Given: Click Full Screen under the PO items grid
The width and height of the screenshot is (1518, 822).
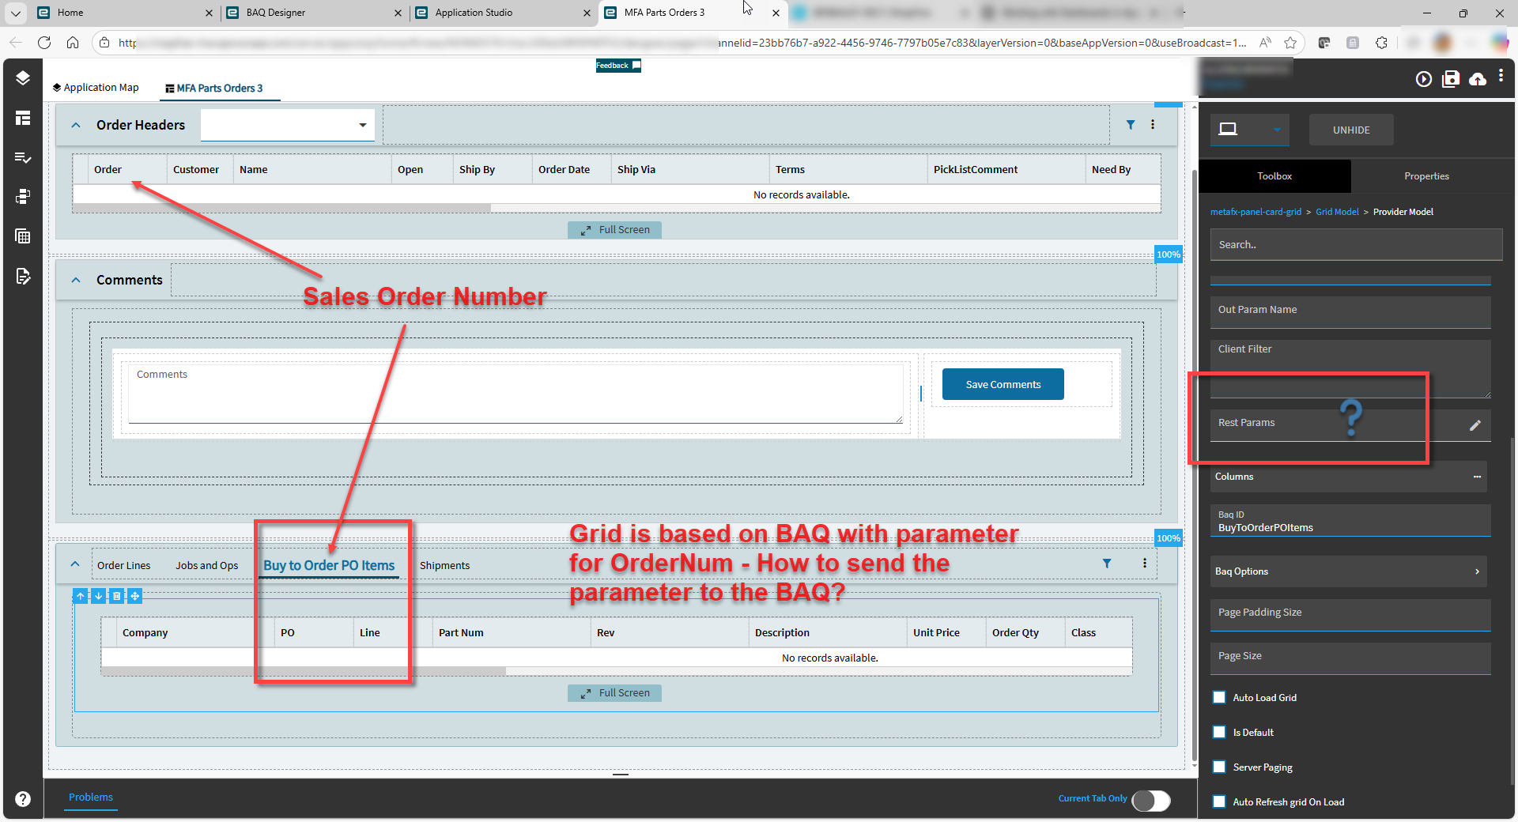Looking at the screenshot, I should [615, 693].
